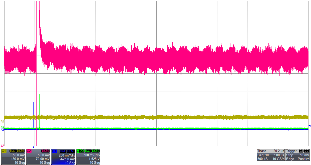
Task: Open the C1 channel descriptor box
Action: (x=13, y=157)
